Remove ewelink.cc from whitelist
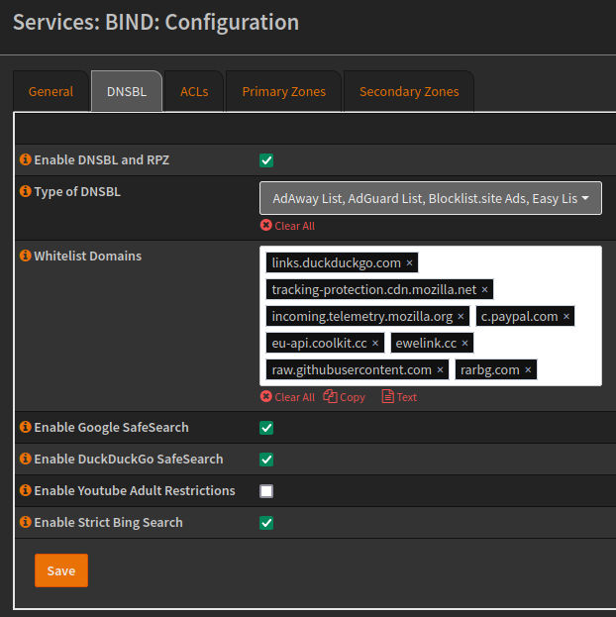The image size is (616, 617). (464, 343)
